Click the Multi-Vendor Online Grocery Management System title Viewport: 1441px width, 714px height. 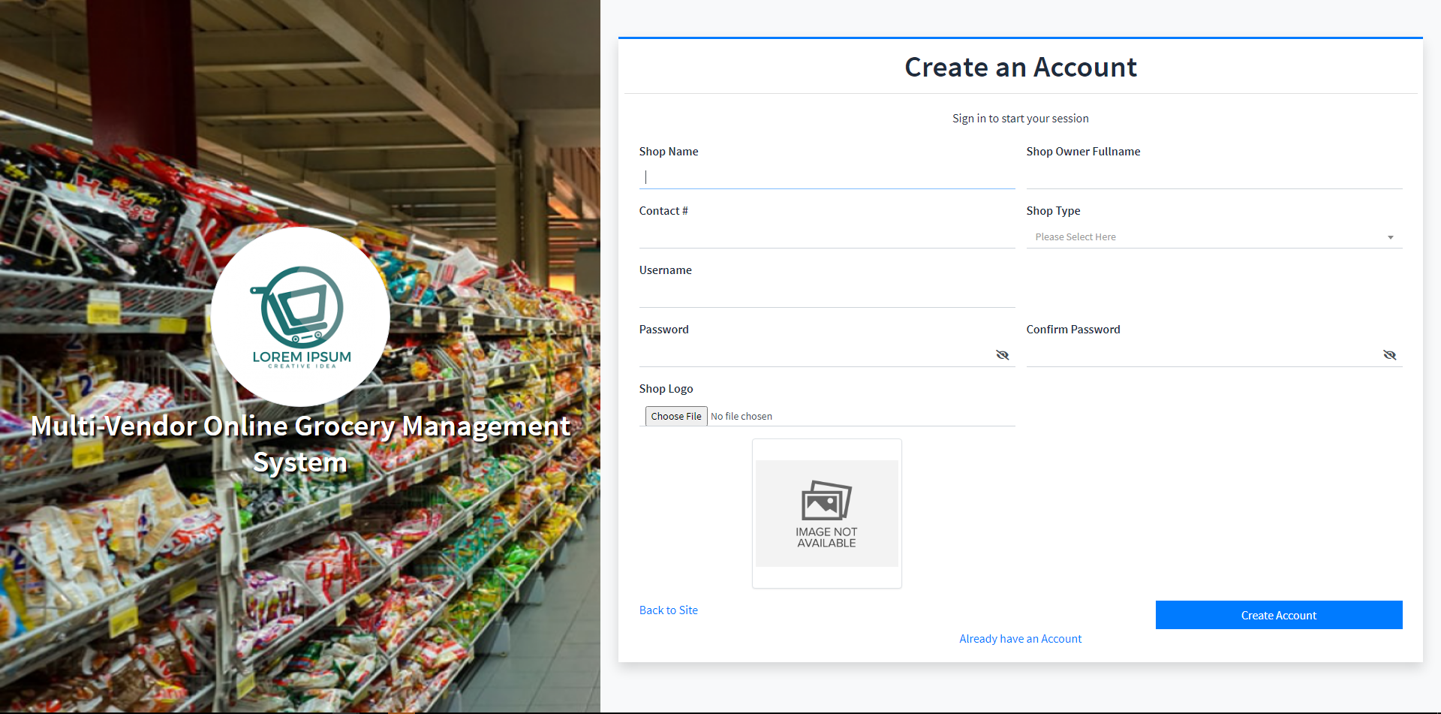[x=300, y=444]
